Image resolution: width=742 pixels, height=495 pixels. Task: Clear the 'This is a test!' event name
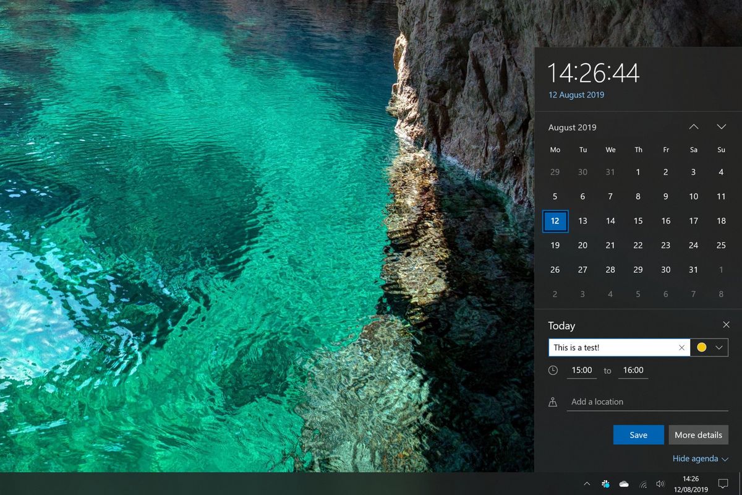681,347
